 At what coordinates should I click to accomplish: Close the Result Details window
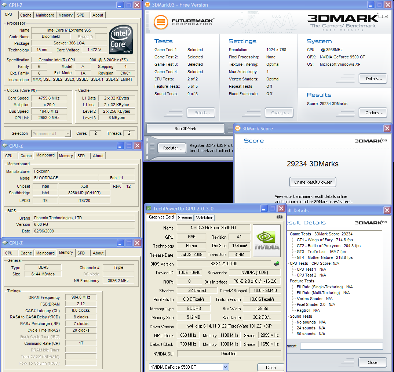click(387, 210)
